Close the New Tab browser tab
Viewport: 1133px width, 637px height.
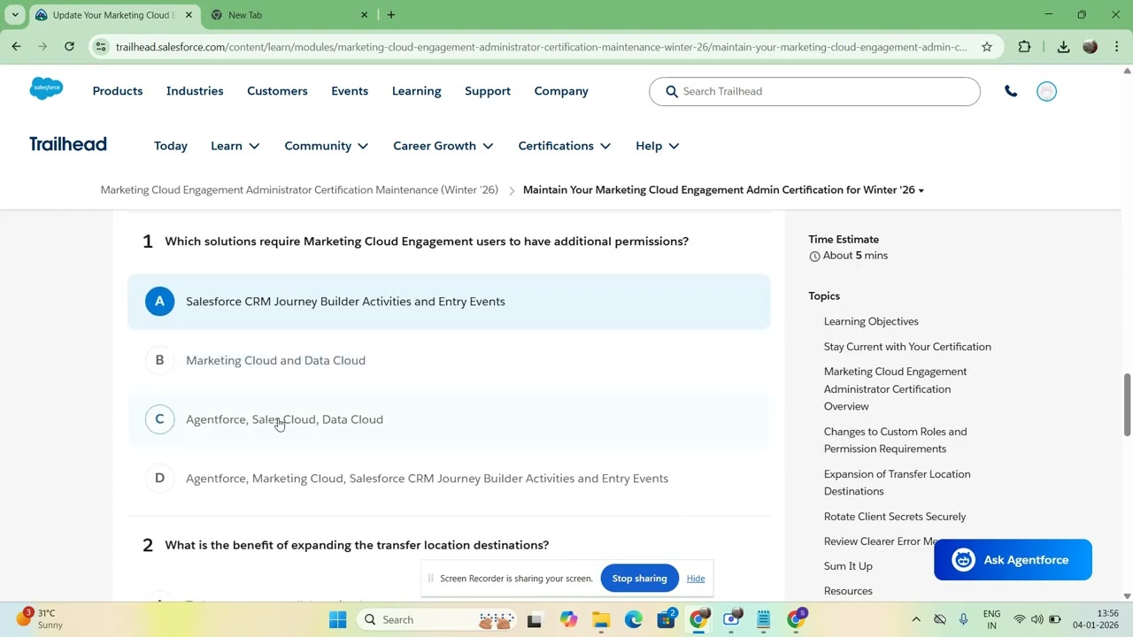pyautogui.click(x=364, y=15)
